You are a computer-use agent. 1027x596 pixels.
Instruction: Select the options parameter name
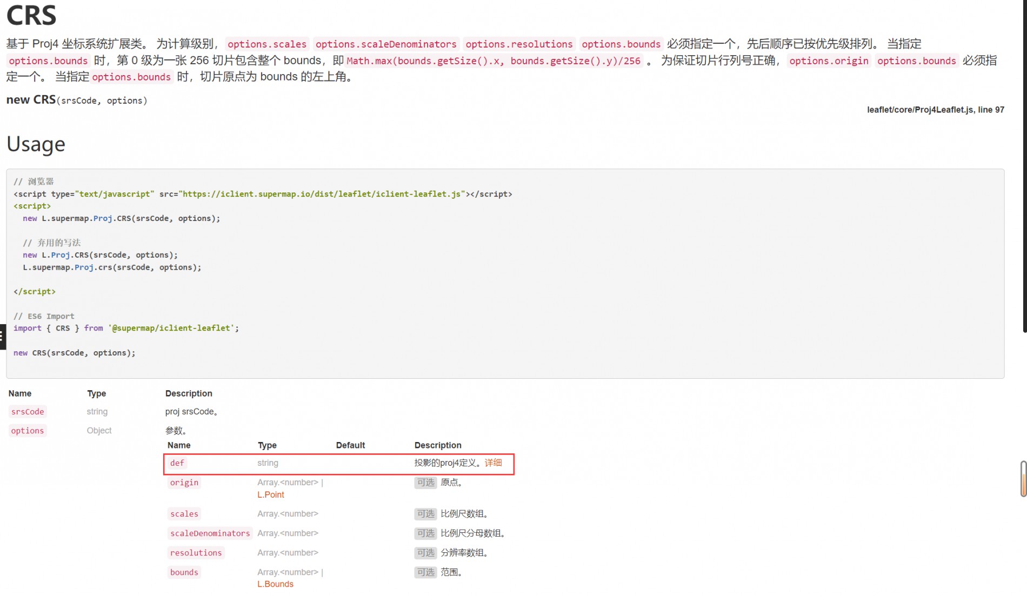(x=28, y=431)
